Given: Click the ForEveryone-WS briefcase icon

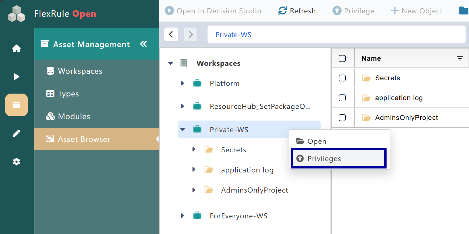Looking at the screenshot, I should point(197,216).
